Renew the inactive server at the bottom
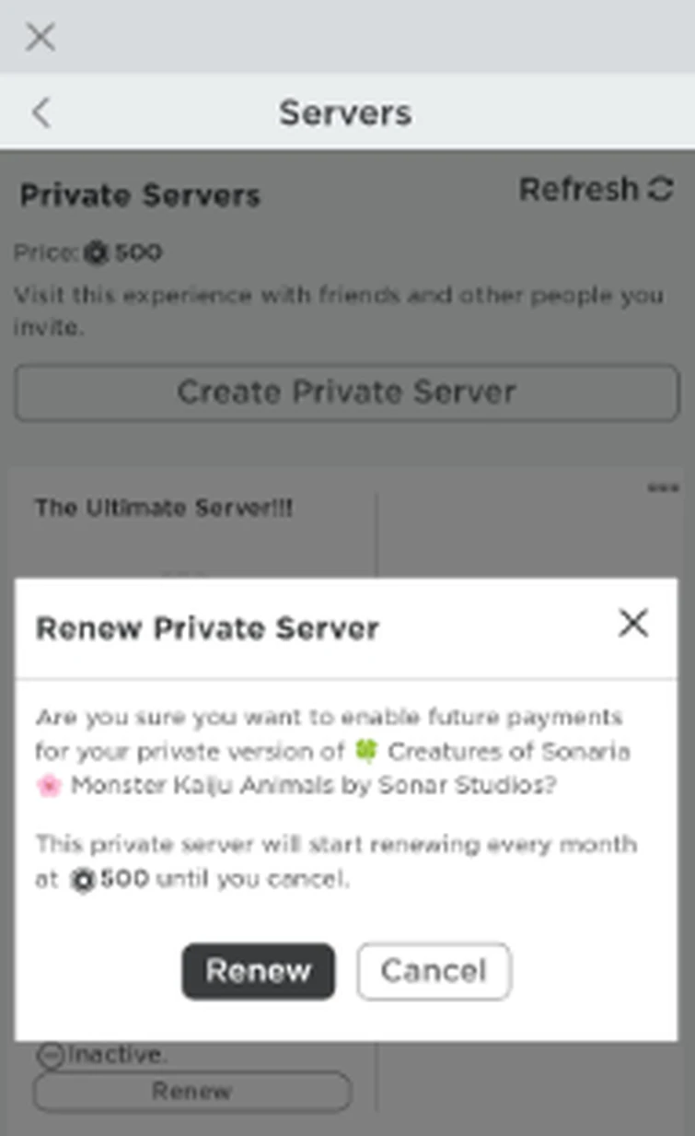The image size is (695, 1136). pyautogui.click(x=191, y=1091)
